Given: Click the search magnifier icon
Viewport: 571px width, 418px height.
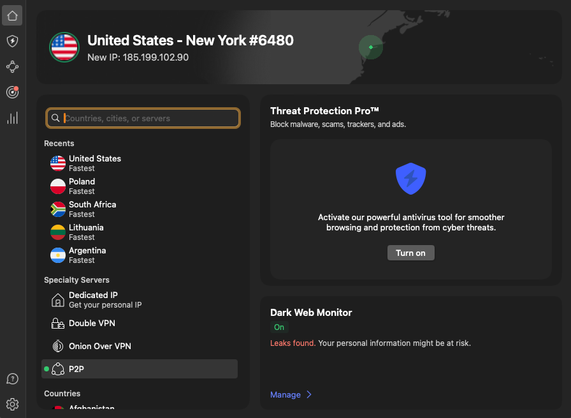Looking at the screenshot, I should point(55,118).
